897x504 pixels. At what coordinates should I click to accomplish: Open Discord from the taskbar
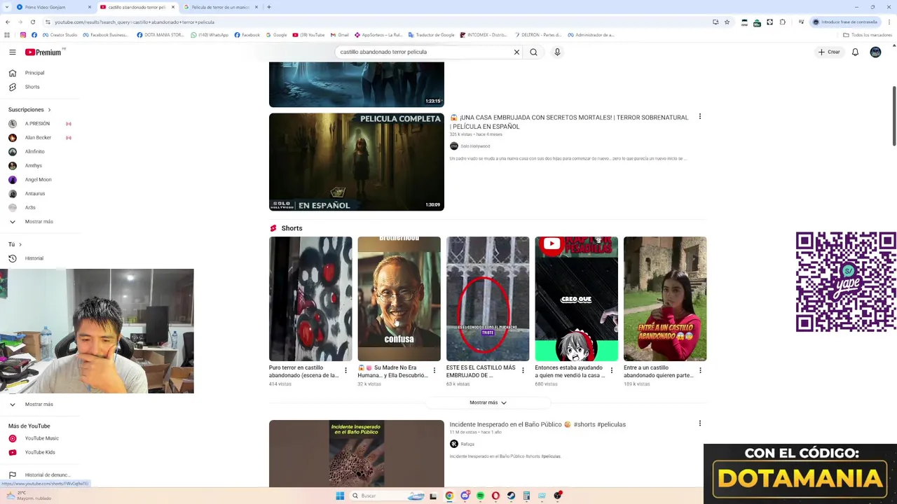(465, 496)
